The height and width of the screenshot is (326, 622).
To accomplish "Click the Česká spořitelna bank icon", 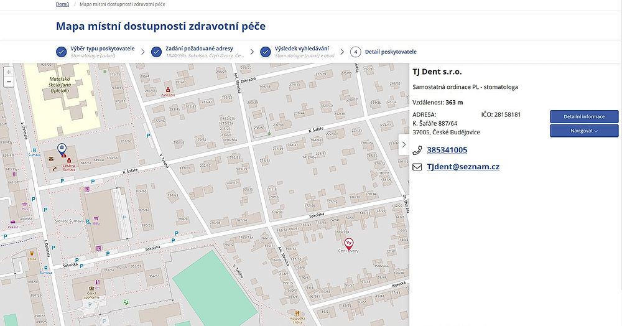I will click(91, 289).
